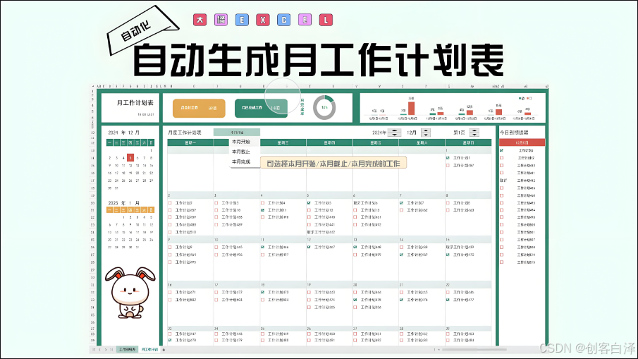Click the red 大 letter tile
Viewport: 638px width, 359px height.
point(200,20)
